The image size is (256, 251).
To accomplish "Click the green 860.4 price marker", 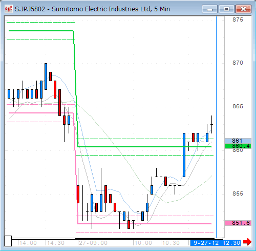I will (238, 146).
